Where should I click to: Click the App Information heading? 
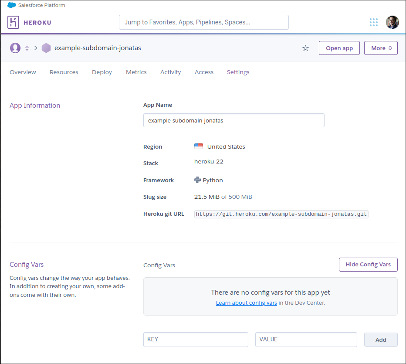point(35,105)
